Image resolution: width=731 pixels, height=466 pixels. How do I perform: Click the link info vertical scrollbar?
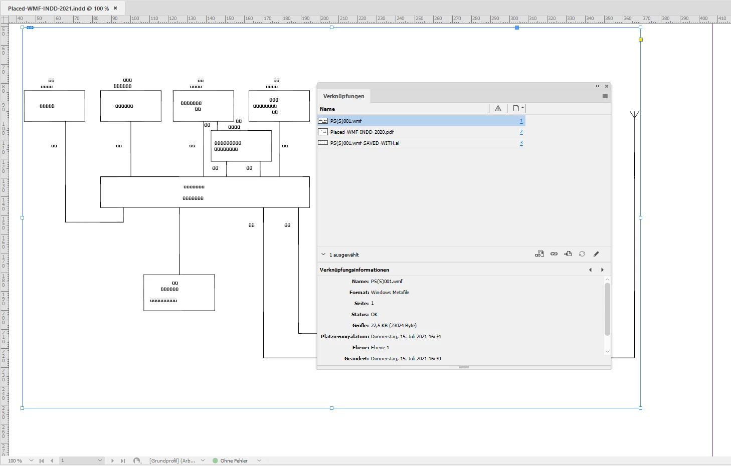[x=607, y=310]
